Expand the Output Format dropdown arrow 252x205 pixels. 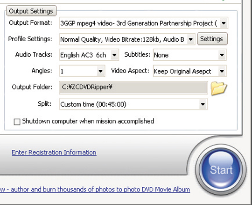(224, 23)
